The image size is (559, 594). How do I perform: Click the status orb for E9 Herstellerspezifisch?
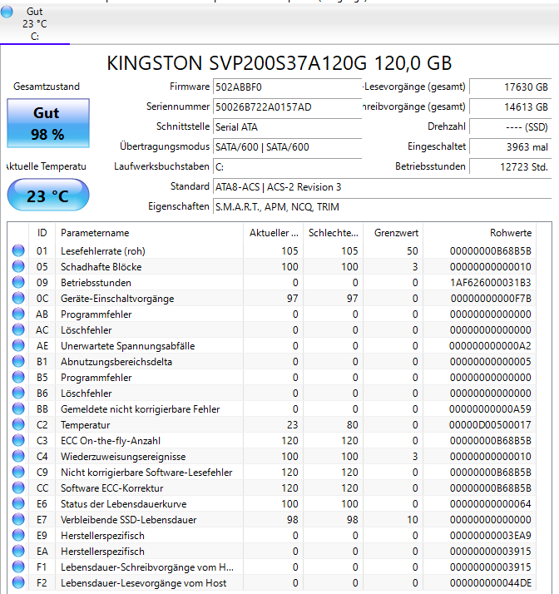18,535
